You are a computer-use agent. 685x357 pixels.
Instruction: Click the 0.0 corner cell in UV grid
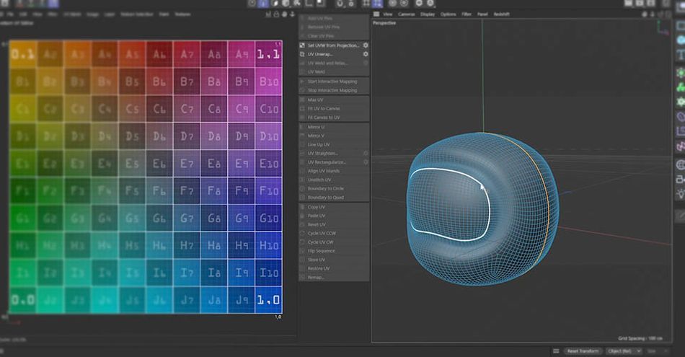click(x=23, y=300)
